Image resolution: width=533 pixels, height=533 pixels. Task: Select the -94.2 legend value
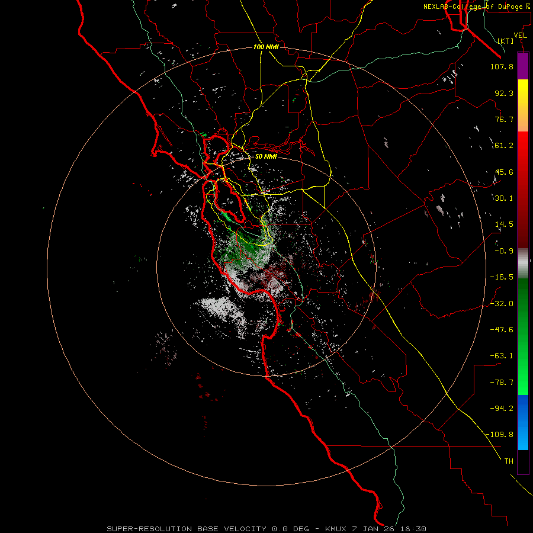[502, 409]
